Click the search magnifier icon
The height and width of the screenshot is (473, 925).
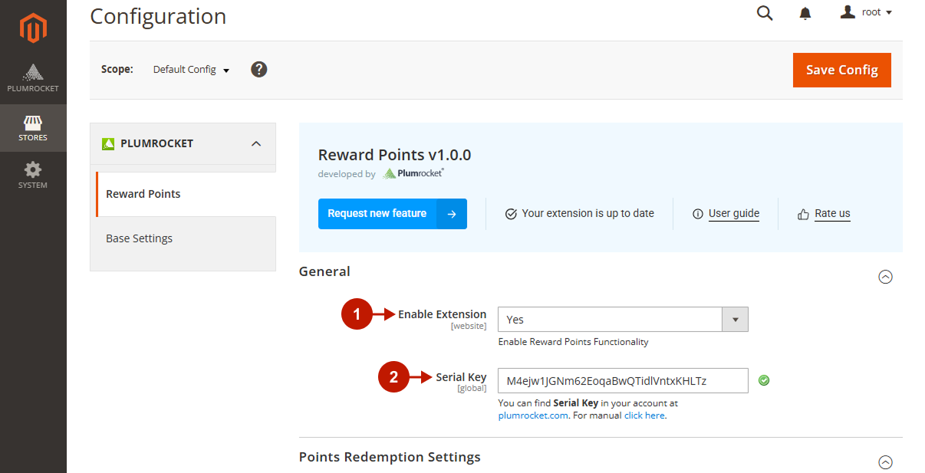[x=765, y=13]
